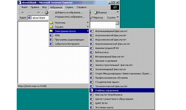The width and height of the screenshot is (186, 110).
Task: Open Студенческие ящики mail link
Action: tap(122, 82)
